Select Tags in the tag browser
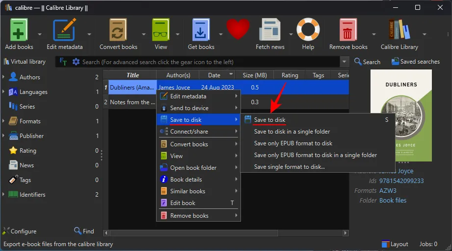This screenshot has width=452, height=251. tap(25, 180)
